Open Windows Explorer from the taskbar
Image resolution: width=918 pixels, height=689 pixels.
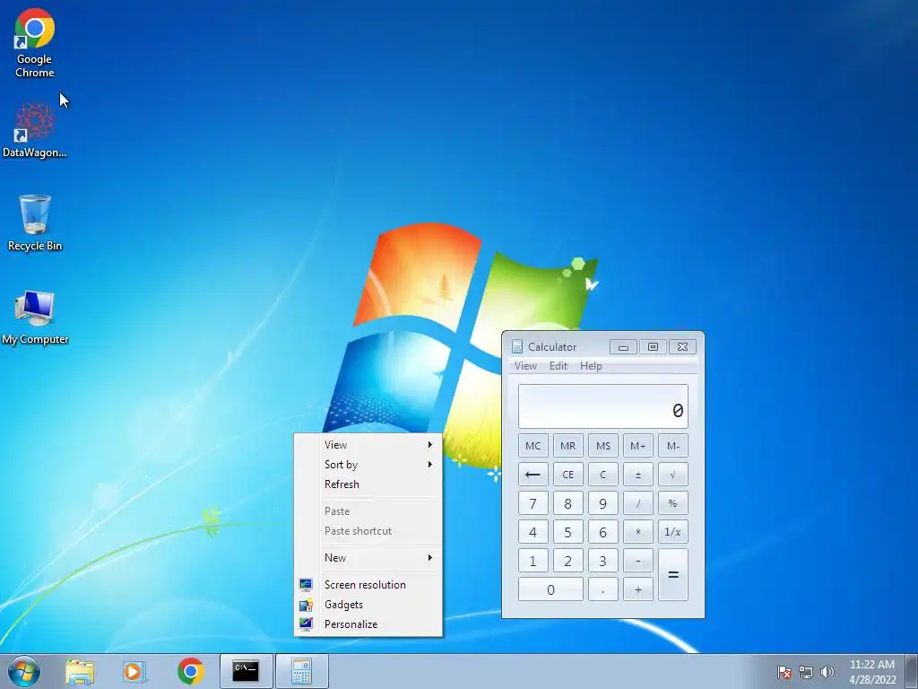tap(80, 671)
